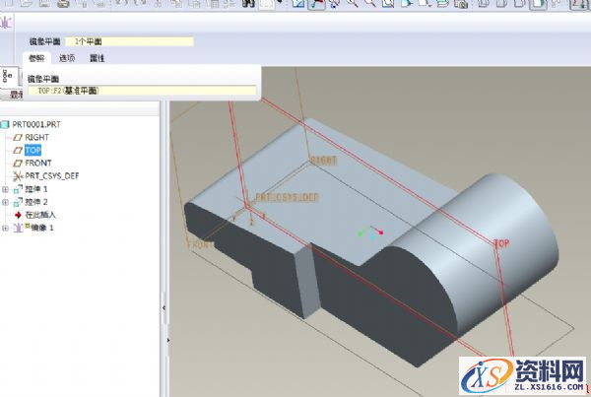The image size is (591, 397).
Task: Click the 镜像 1 mirror feature icon
Action: pos(18,227)
